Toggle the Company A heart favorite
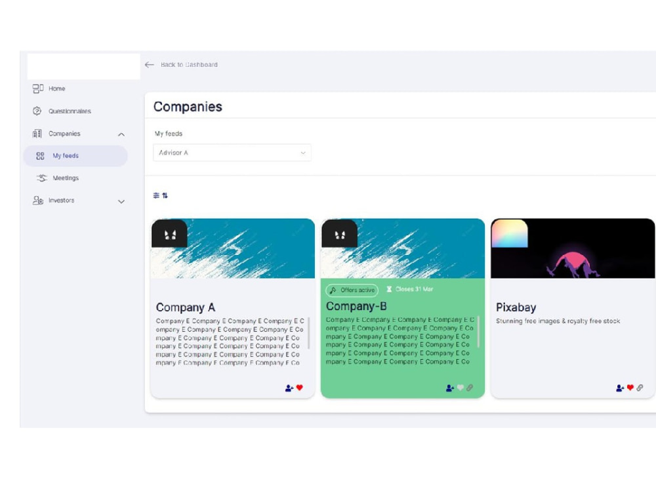Viewport: 656px width, 491px height. click(x=300, y=387)
